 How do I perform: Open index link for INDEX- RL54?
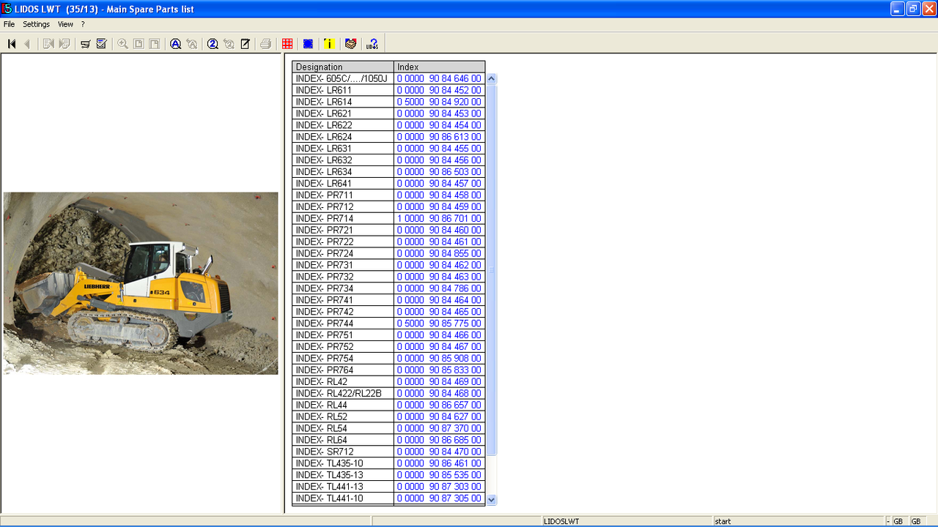(439, 428)
